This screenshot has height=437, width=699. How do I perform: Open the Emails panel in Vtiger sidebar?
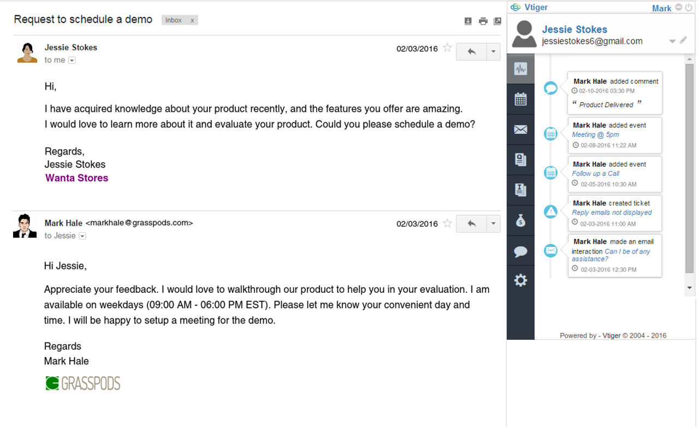click(520, 129)
